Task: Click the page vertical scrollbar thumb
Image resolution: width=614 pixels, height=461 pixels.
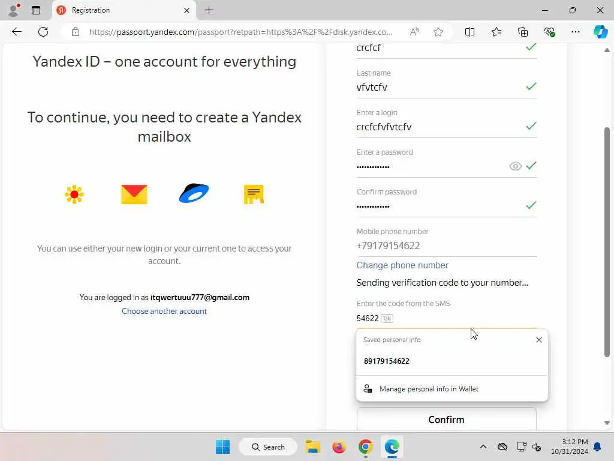Action: tap(607, 242)
